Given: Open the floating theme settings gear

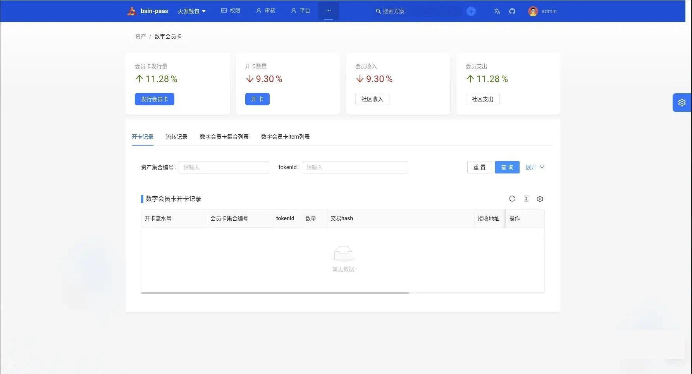Looking at the screenshot, I should pos(682,103).
